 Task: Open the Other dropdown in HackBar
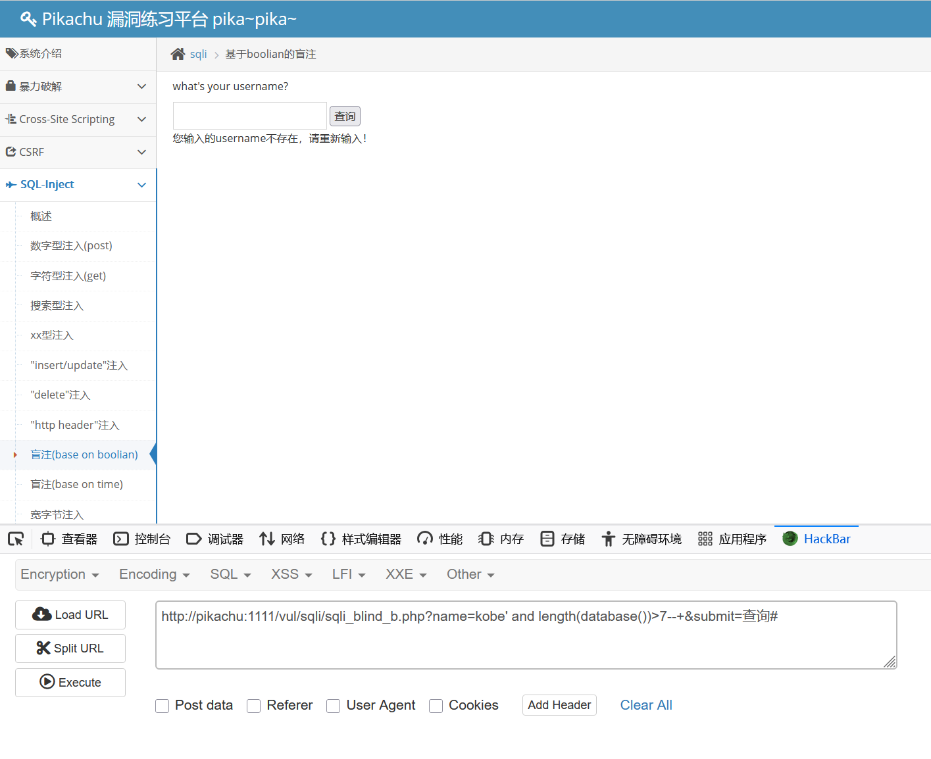pos(471,574)
